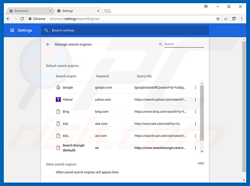Open more actions for Yahoo!
The height and width of the screenshot is (186, 250).
click(x=195, y=99)
